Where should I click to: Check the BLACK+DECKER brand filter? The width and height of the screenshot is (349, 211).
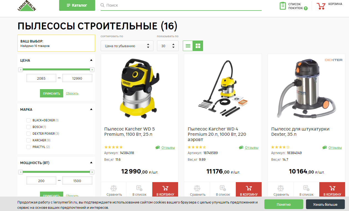click(x=28, y=120)
